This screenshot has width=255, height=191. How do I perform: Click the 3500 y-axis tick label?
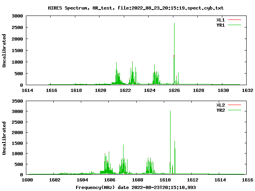coord(18,101)
